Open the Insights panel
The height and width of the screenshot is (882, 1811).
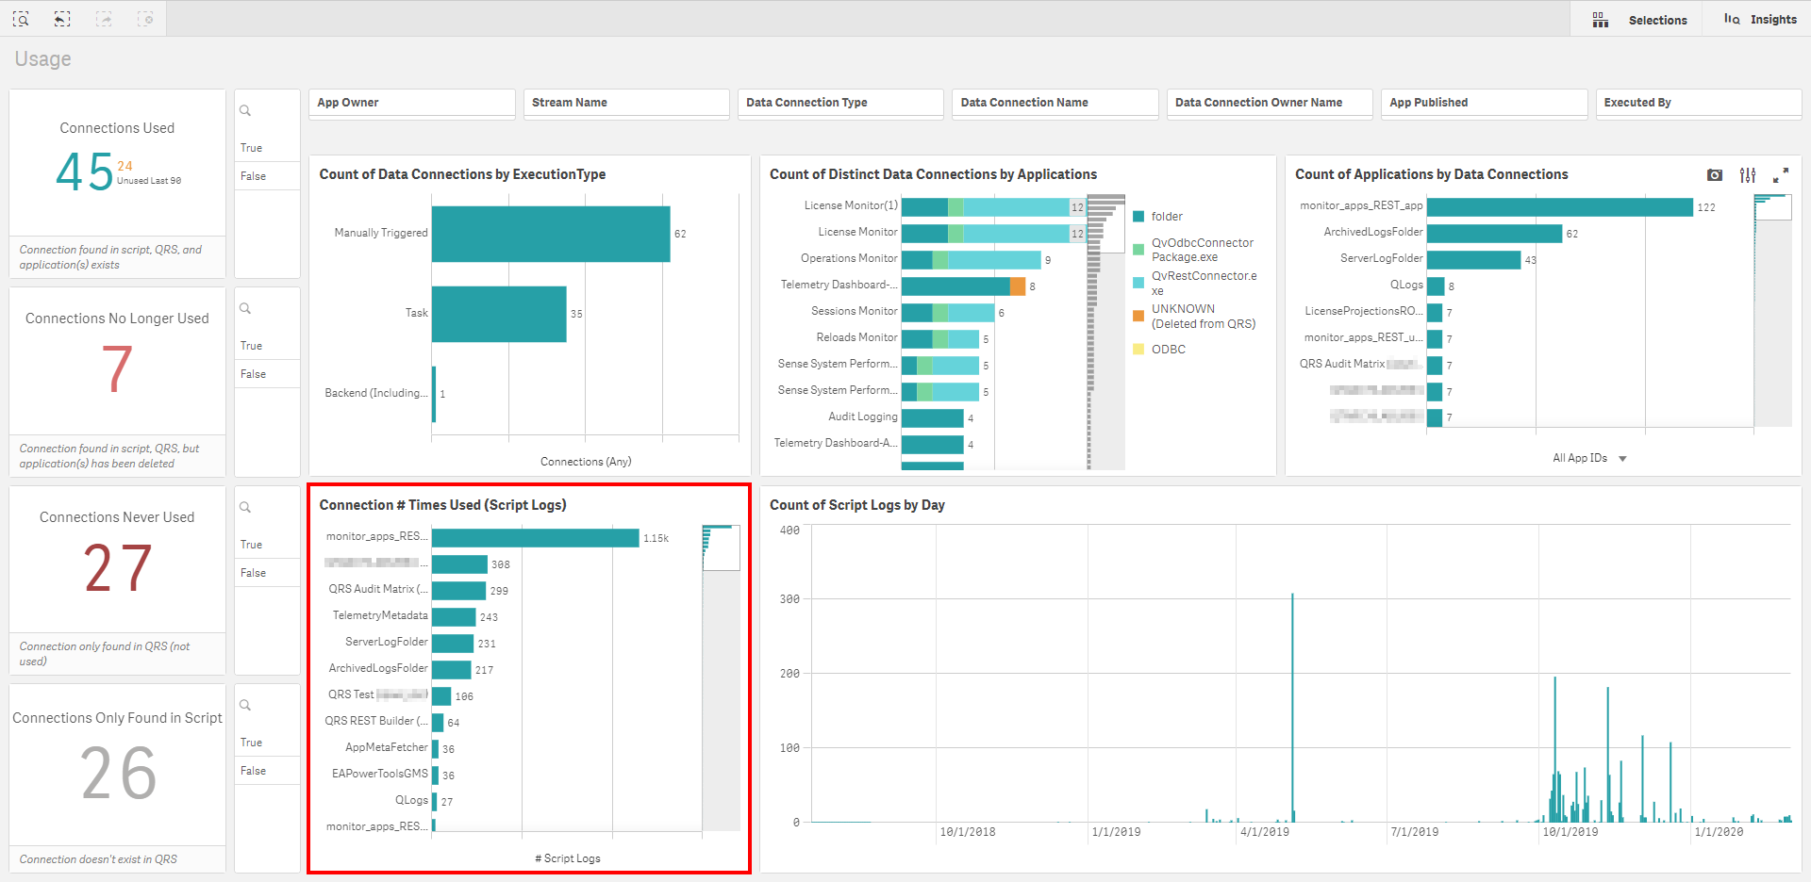click(x=1760, y=20)
